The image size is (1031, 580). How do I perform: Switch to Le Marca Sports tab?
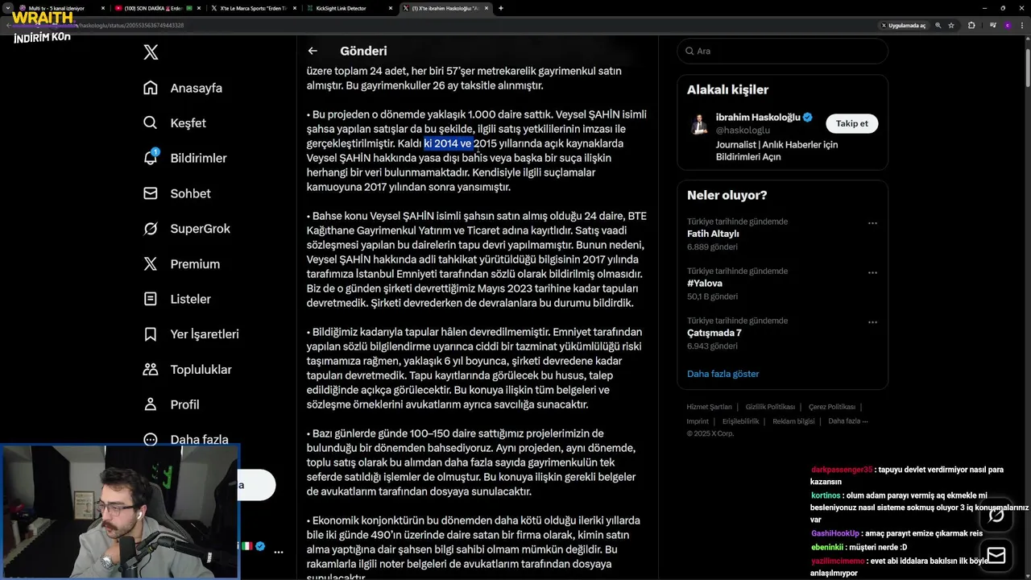tap(254, 8)
